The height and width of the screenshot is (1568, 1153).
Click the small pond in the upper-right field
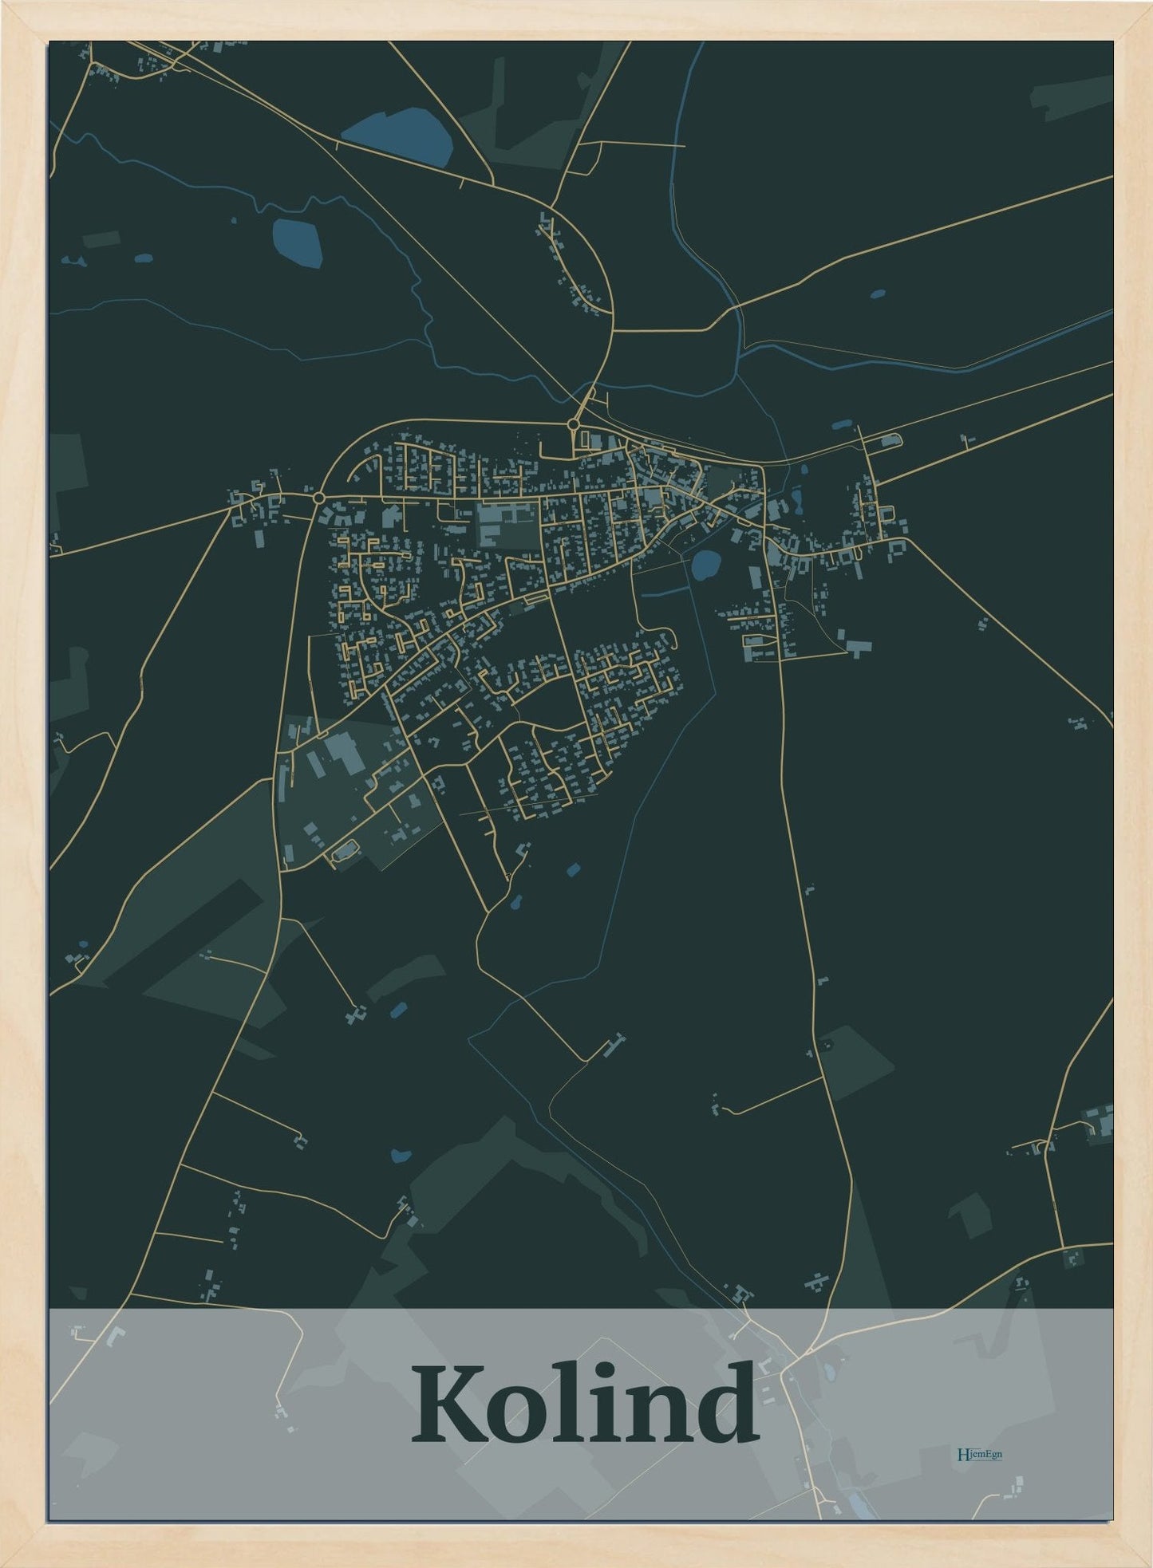click(877, 294)
